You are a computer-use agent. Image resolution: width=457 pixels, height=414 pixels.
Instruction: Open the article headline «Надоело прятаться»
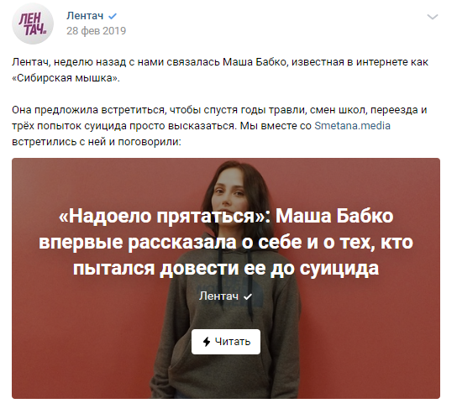click(x=226, y=242)
